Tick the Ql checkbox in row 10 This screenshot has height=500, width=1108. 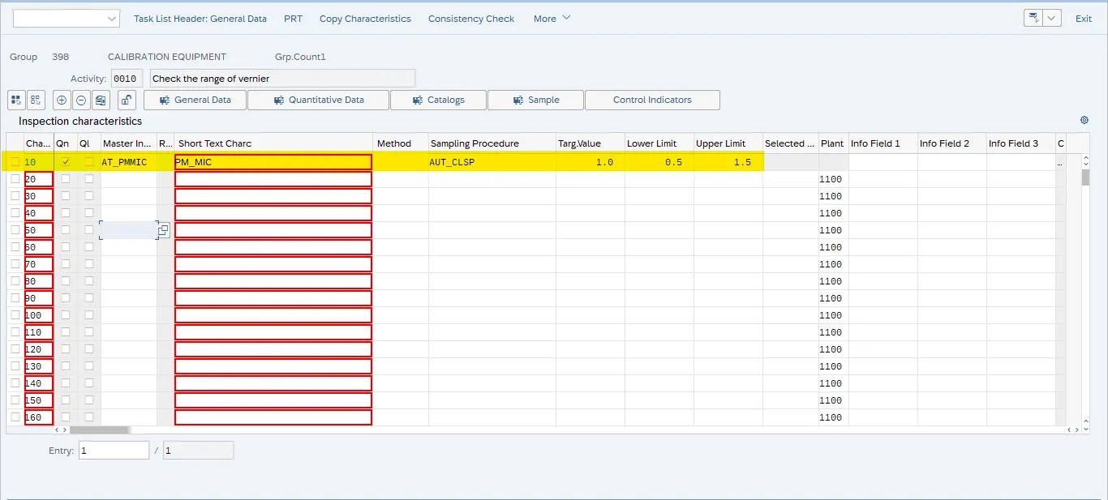tap(88, 162)
